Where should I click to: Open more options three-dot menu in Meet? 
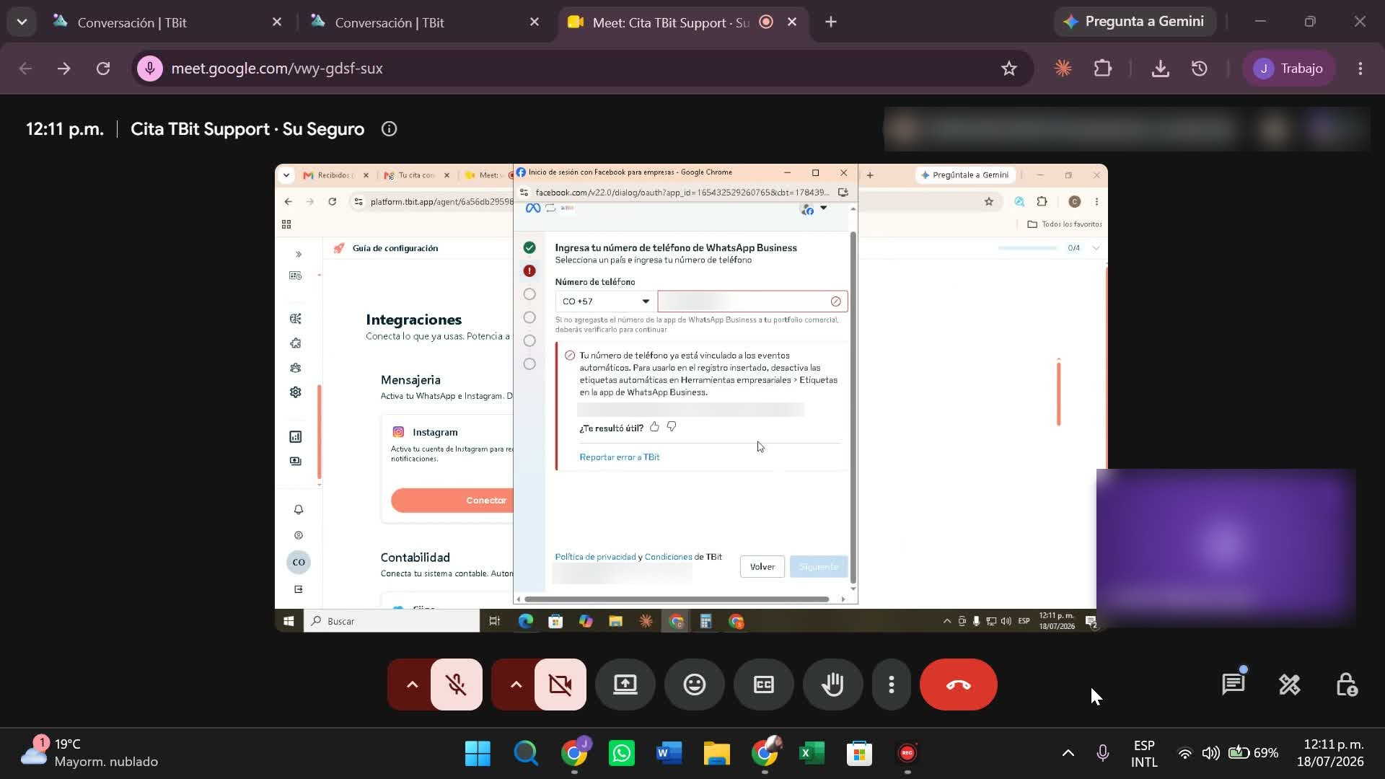tap(892, 685)
